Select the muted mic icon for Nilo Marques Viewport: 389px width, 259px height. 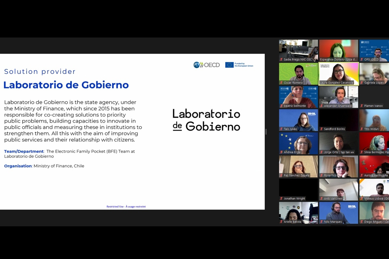(322, 222)
